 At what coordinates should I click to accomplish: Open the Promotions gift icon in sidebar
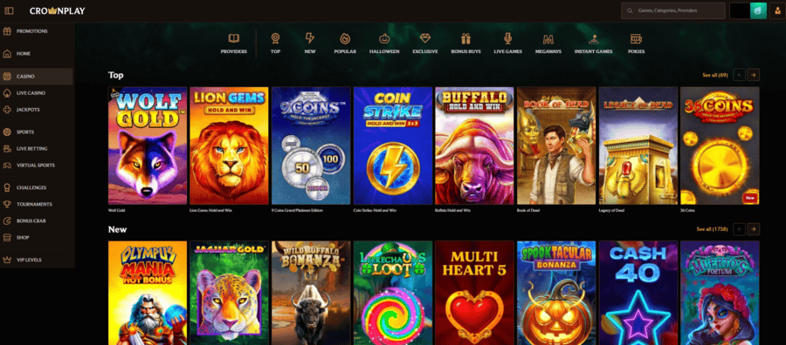tap(7, 31)
